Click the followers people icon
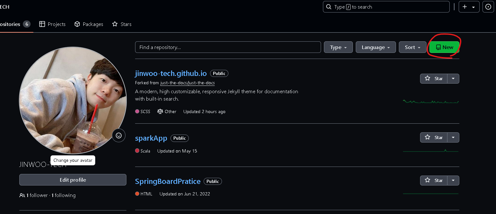 pos(22,195)
